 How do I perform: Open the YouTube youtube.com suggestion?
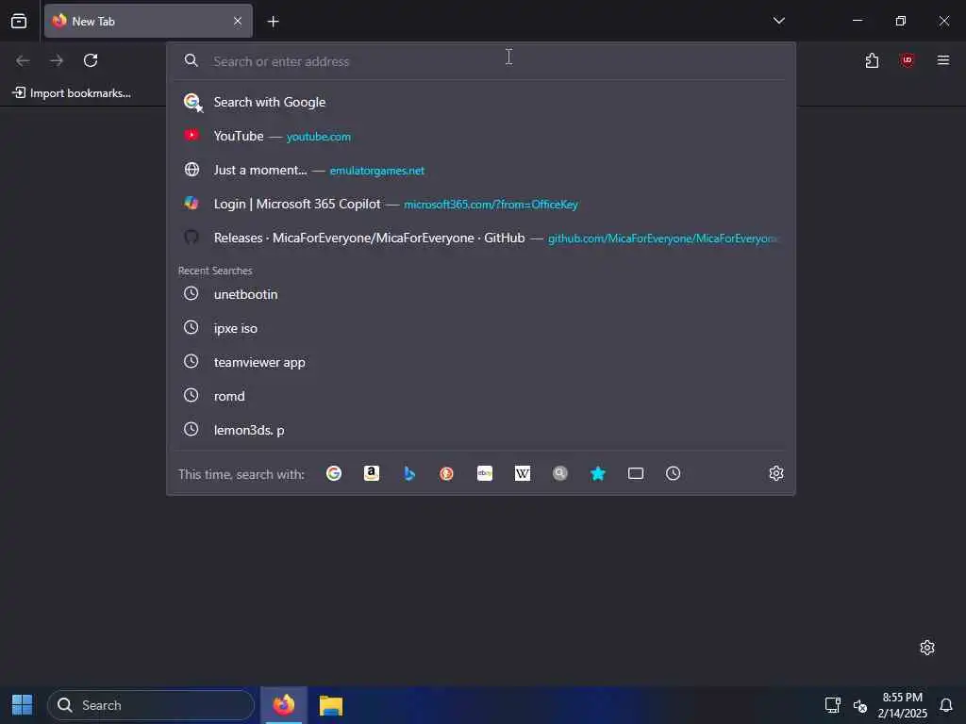click(480, 136)
